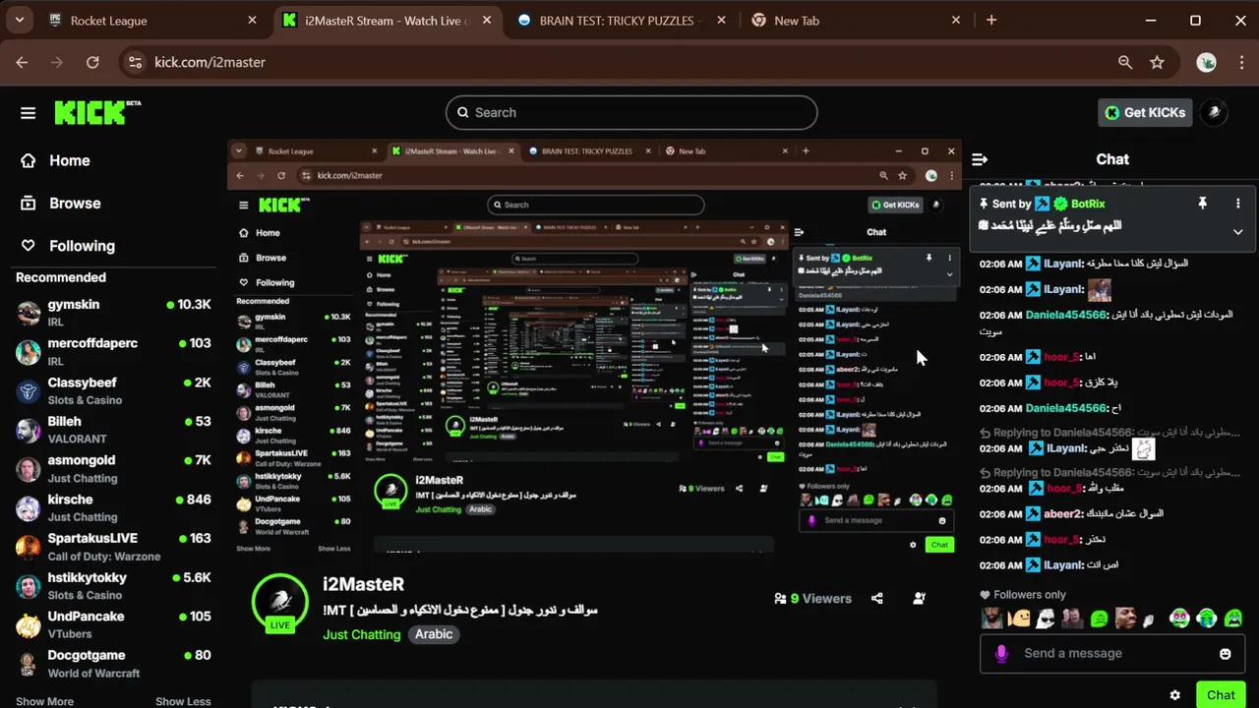The width and height of the screenshot is (1259, 708).
Task: Open the Billeh VALORANT channel
Action: [114, 430]
